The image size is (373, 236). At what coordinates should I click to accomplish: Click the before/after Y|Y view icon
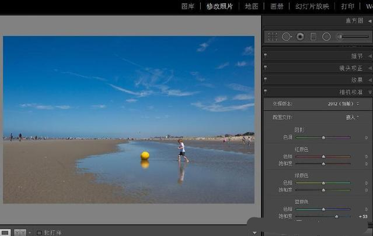pyautogui.click(x=20, y=233)
